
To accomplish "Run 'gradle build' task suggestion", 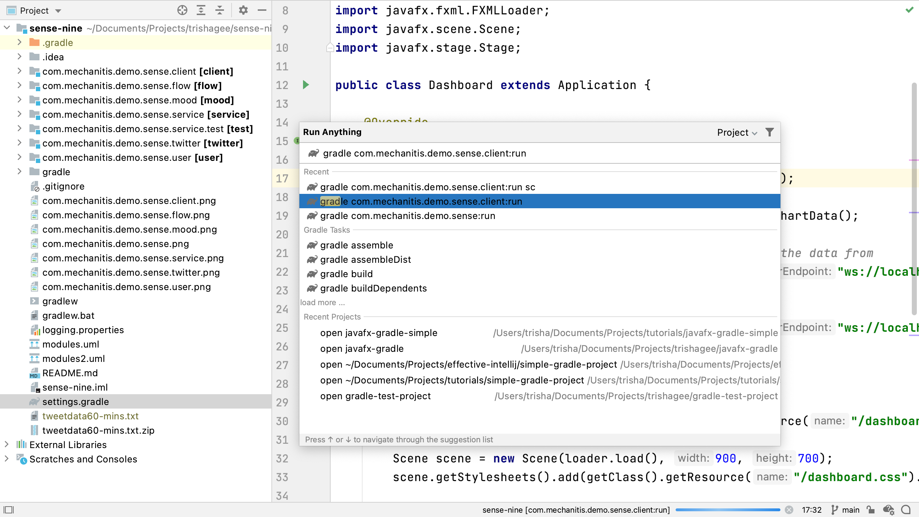I will tap(540, 274).
